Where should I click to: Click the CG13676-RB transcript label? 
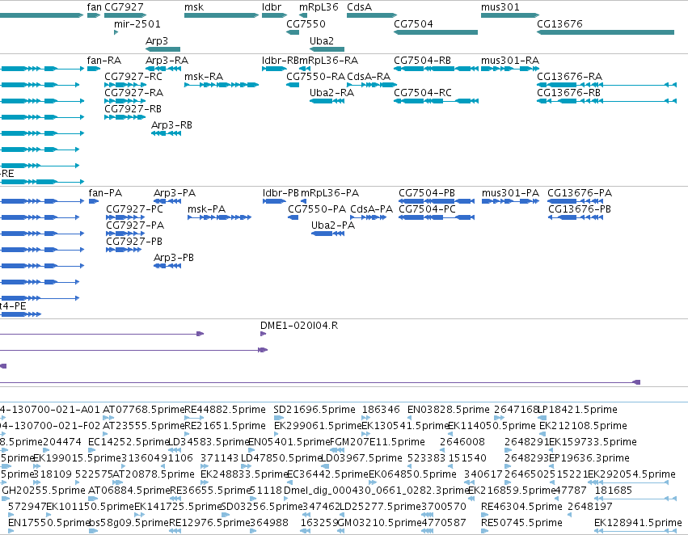[x=568, y=92]
